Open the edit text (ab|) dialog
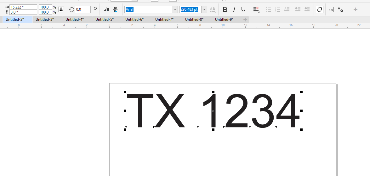The height and width of the screenshot is (176, 370). [x=331, y=9]
